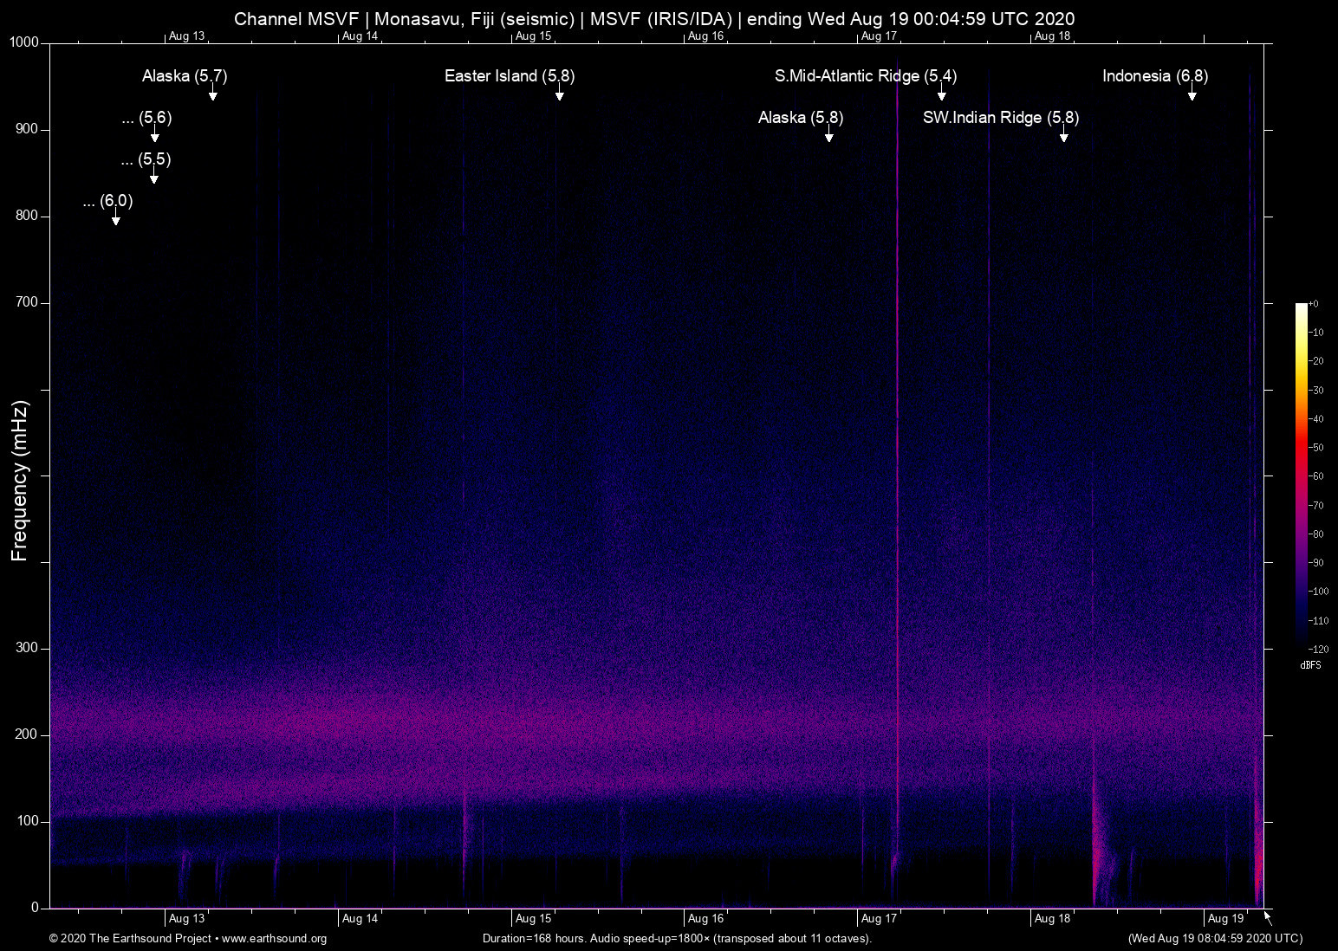Viewport: 1338px width, 951px height.
Task: Click the Indonesia (6.8) earthquake label
Action: [1155, 76]
